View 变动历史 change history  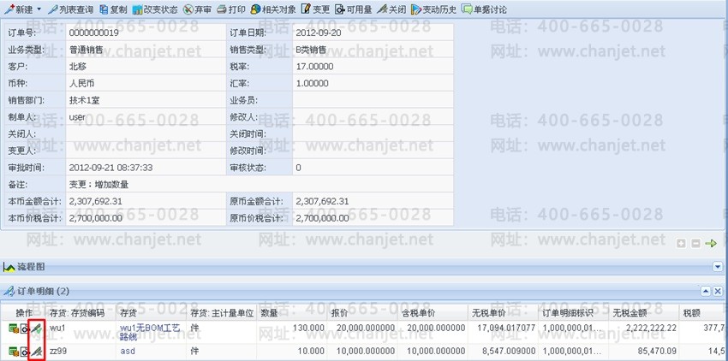433,9
